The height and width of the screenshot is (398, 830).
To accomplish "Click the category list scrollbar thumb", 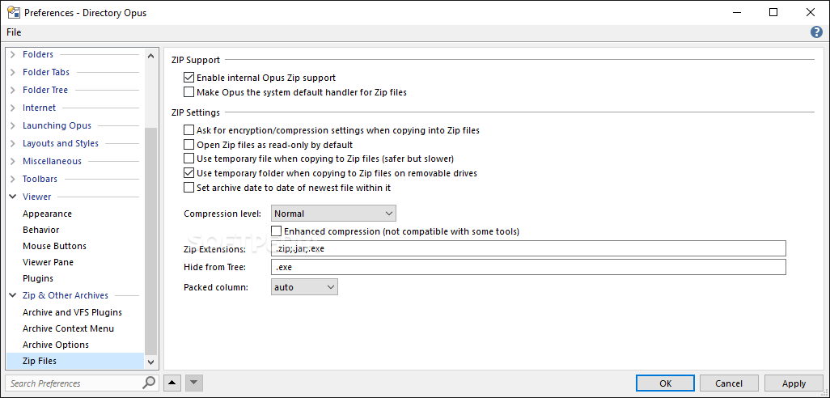I will [x=150, y=241].
